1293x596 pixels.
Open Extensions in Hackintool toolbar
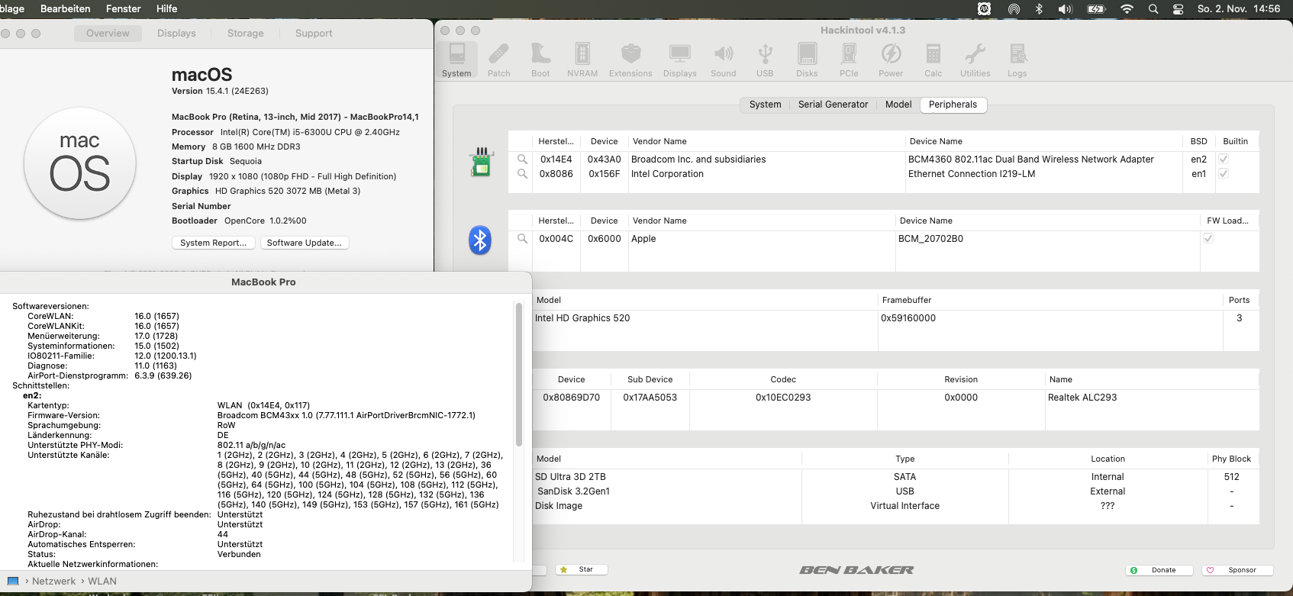(x=630, y=60)
